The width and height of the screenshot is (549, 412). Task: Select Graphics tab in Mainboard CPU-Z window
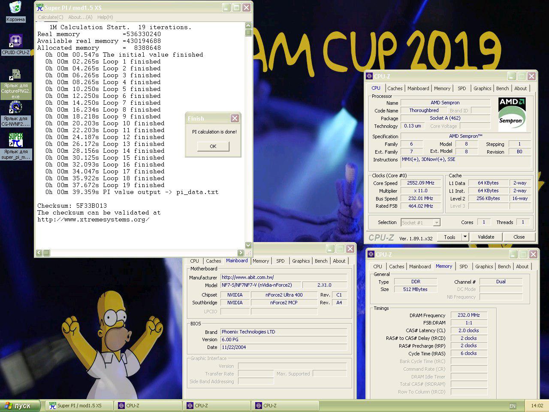click(x=301, y=261)
